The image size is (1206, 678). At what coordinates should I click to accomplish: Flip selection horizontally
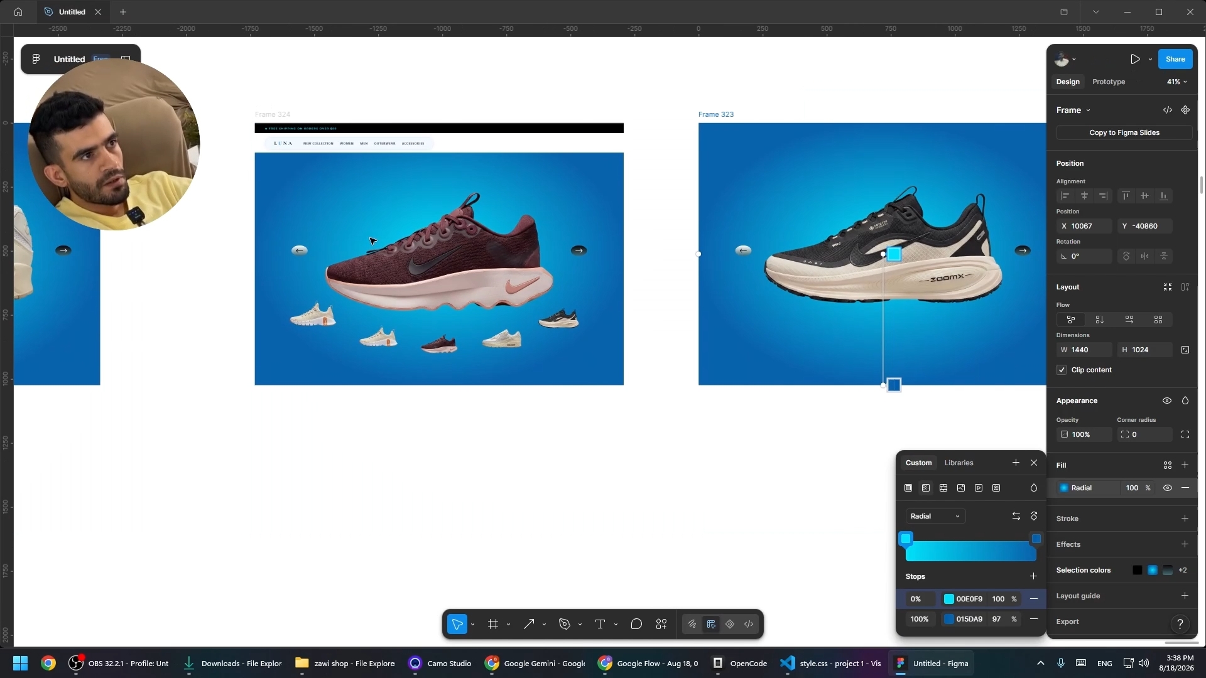[x=1145, y=256]
